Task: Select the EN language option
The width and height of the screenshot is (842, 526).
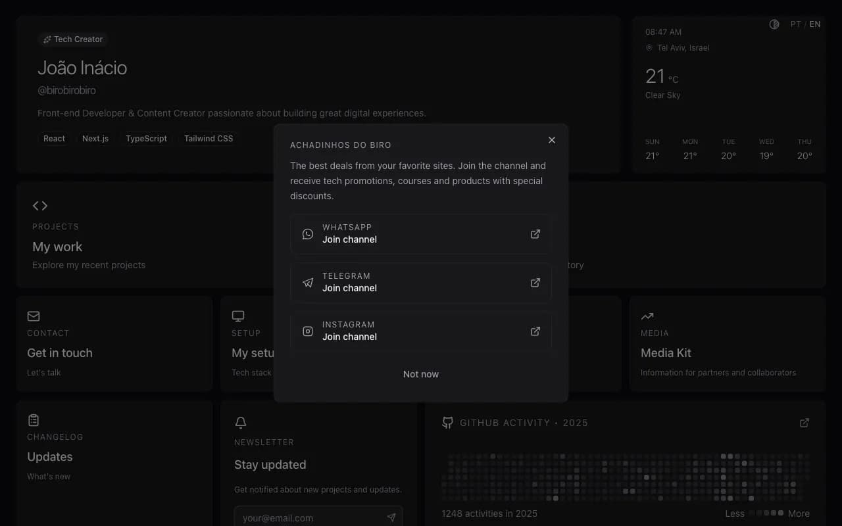Action: click(x=815, y=24)
